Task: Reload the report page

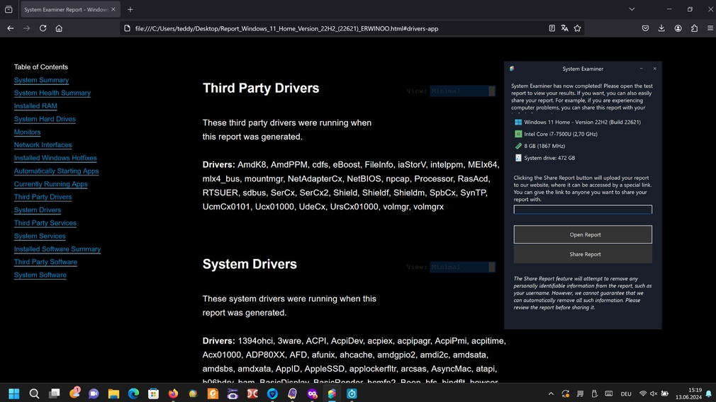Action: pos(43,28)
